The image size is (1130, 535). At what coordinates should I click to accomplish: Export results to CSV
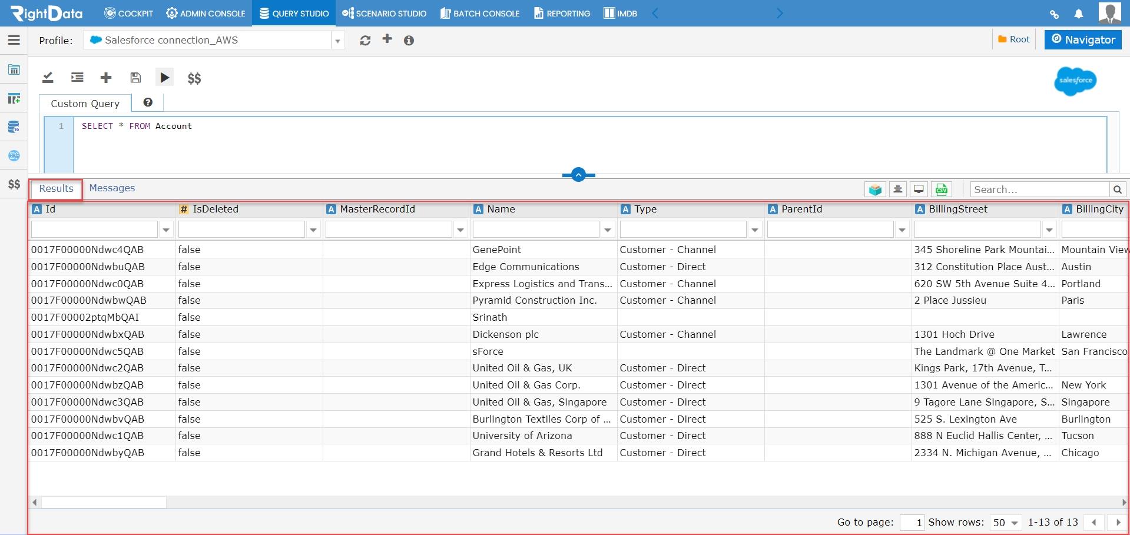pos(942,190)
